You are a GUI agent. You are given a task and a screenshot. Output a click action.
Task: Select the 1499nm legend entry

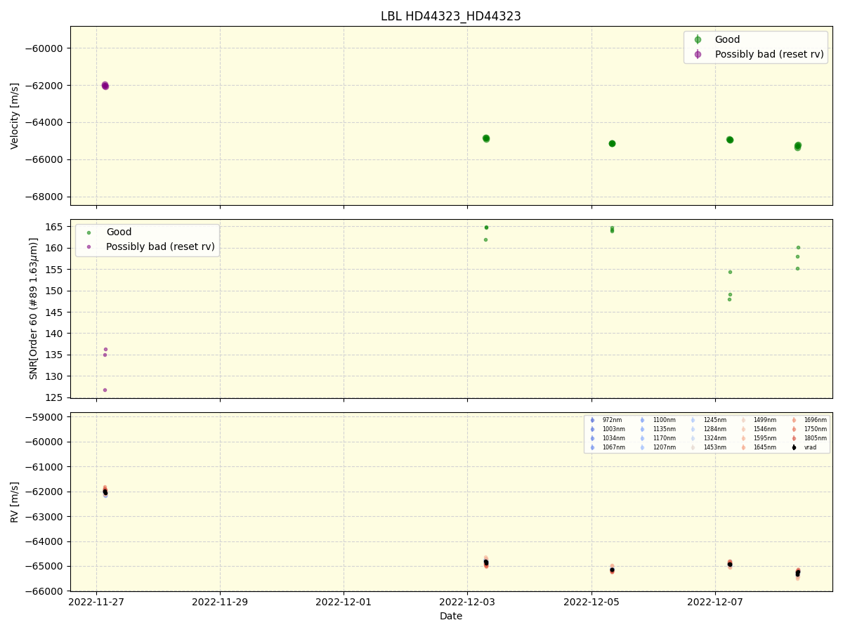coord(759,420)
